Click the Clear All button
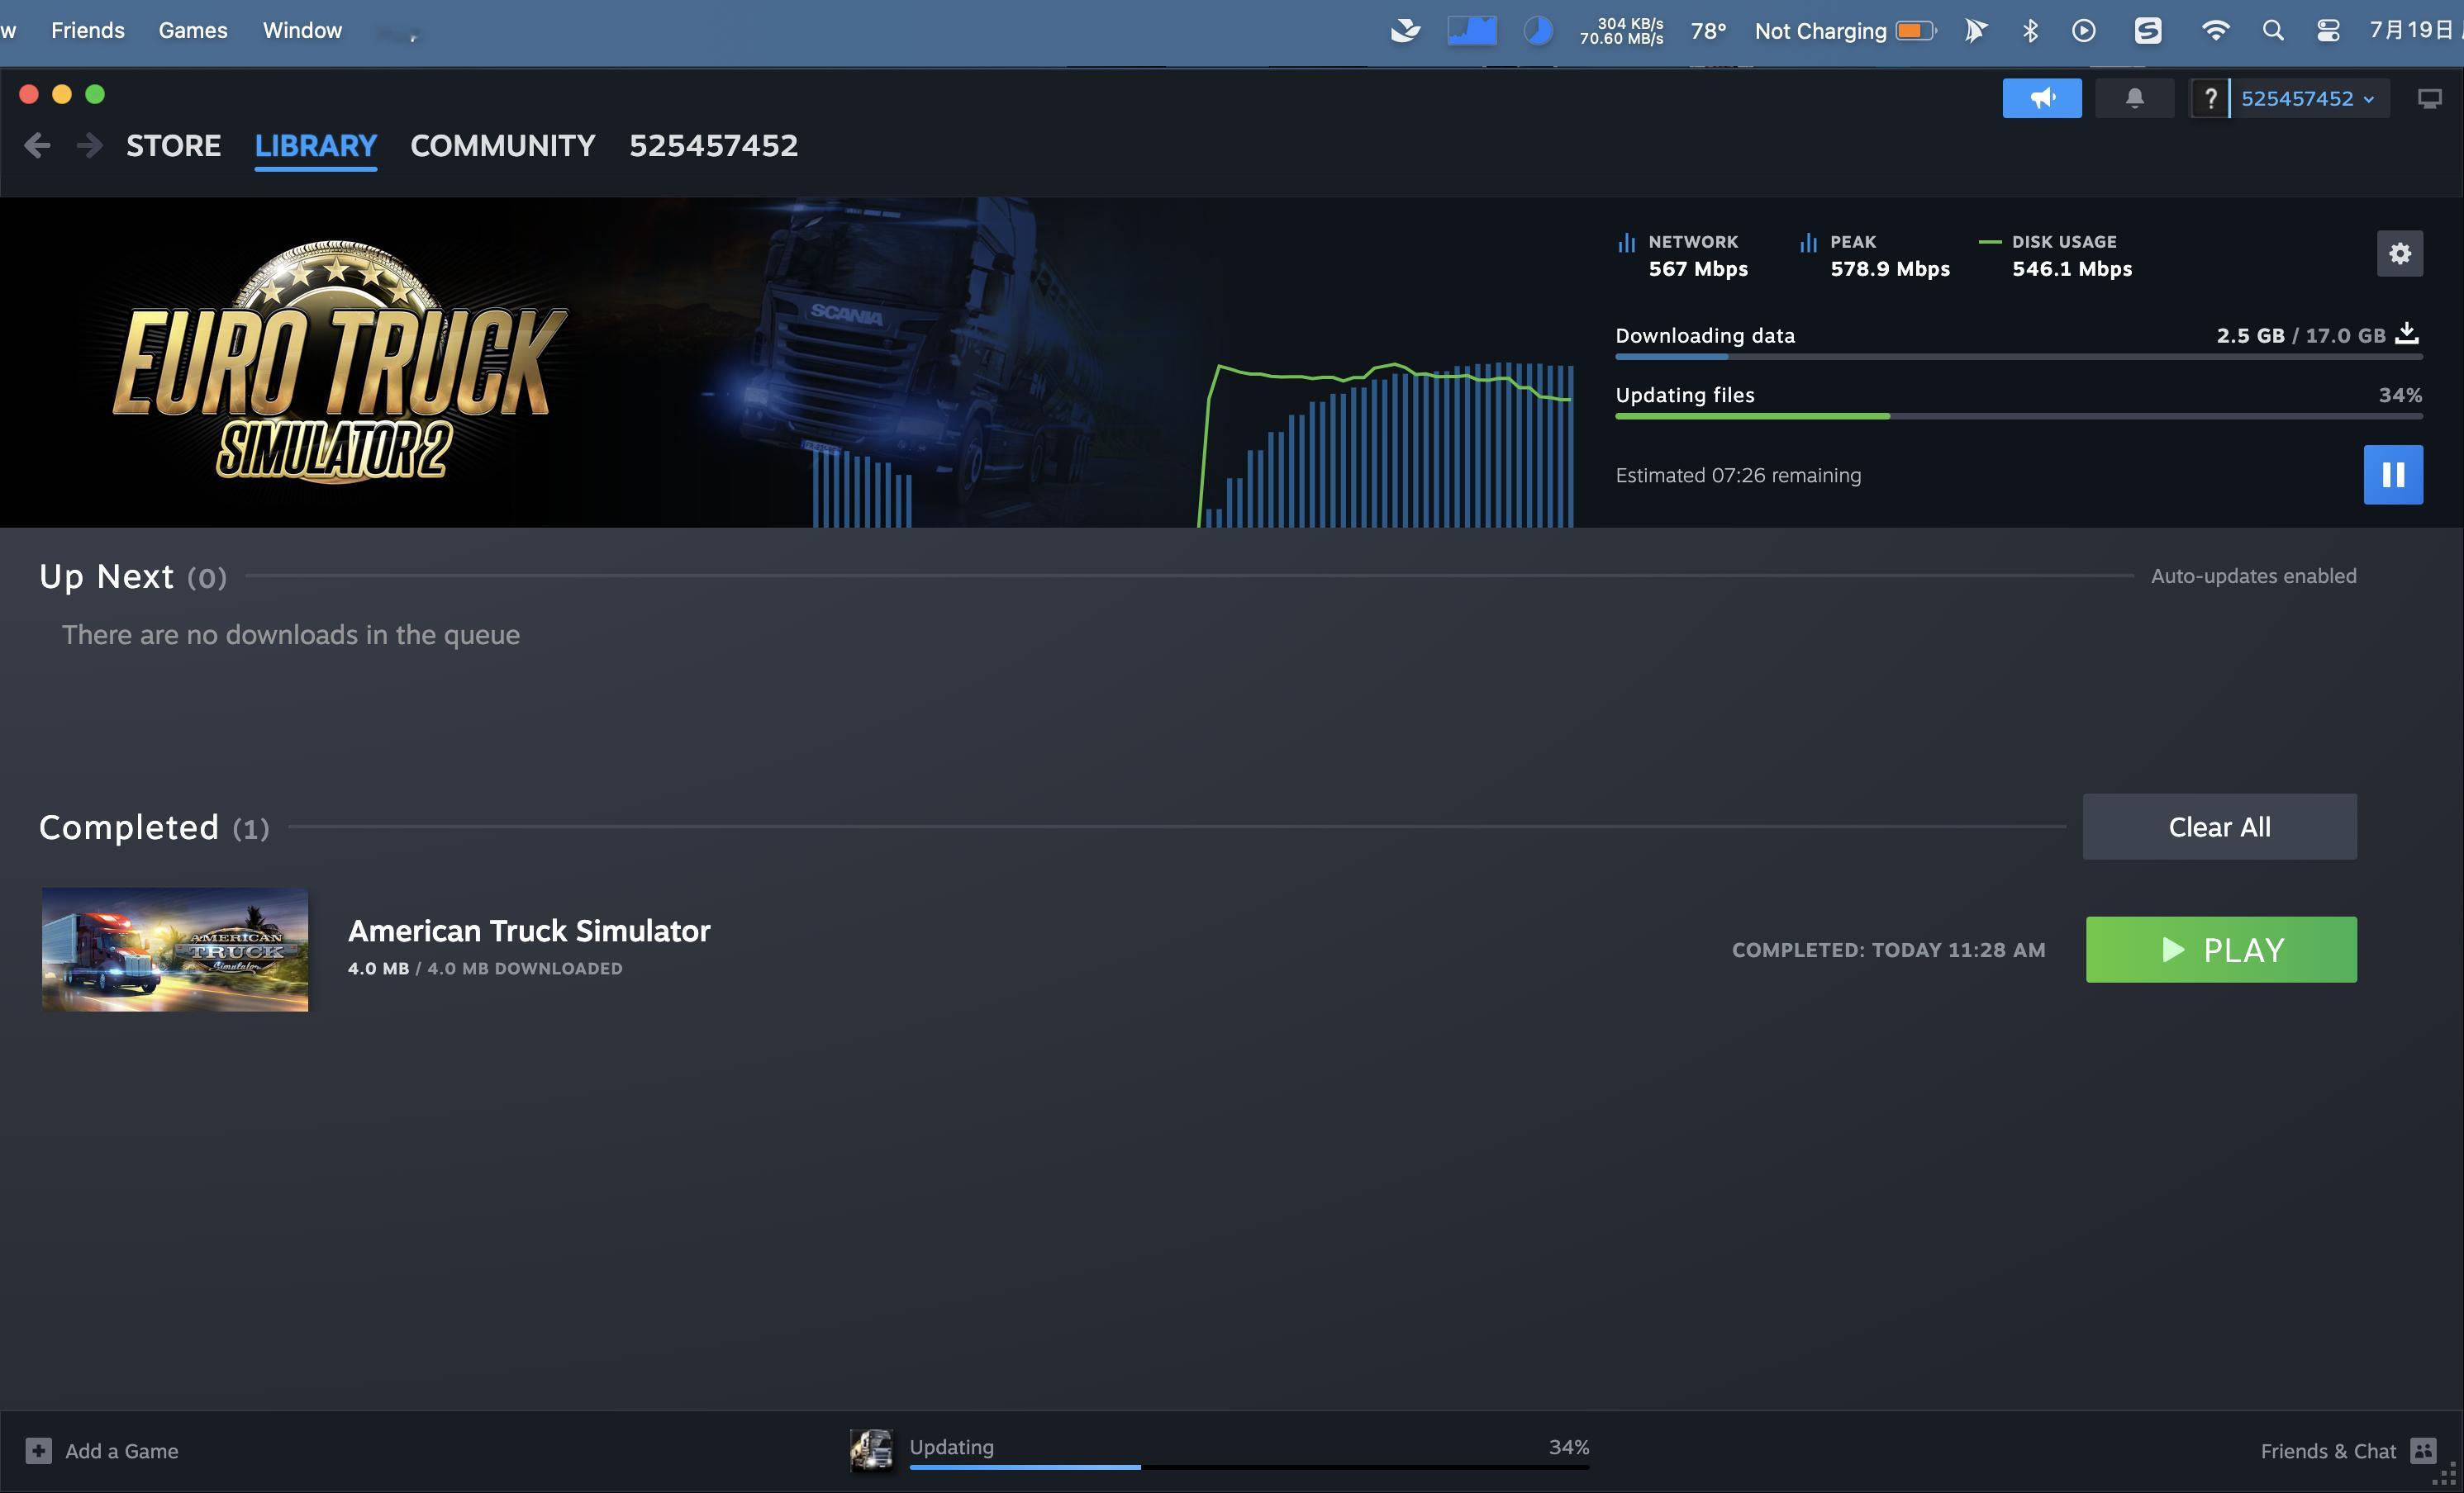The height and width of the screenshot is (1493, 2464). point(2219,827)
